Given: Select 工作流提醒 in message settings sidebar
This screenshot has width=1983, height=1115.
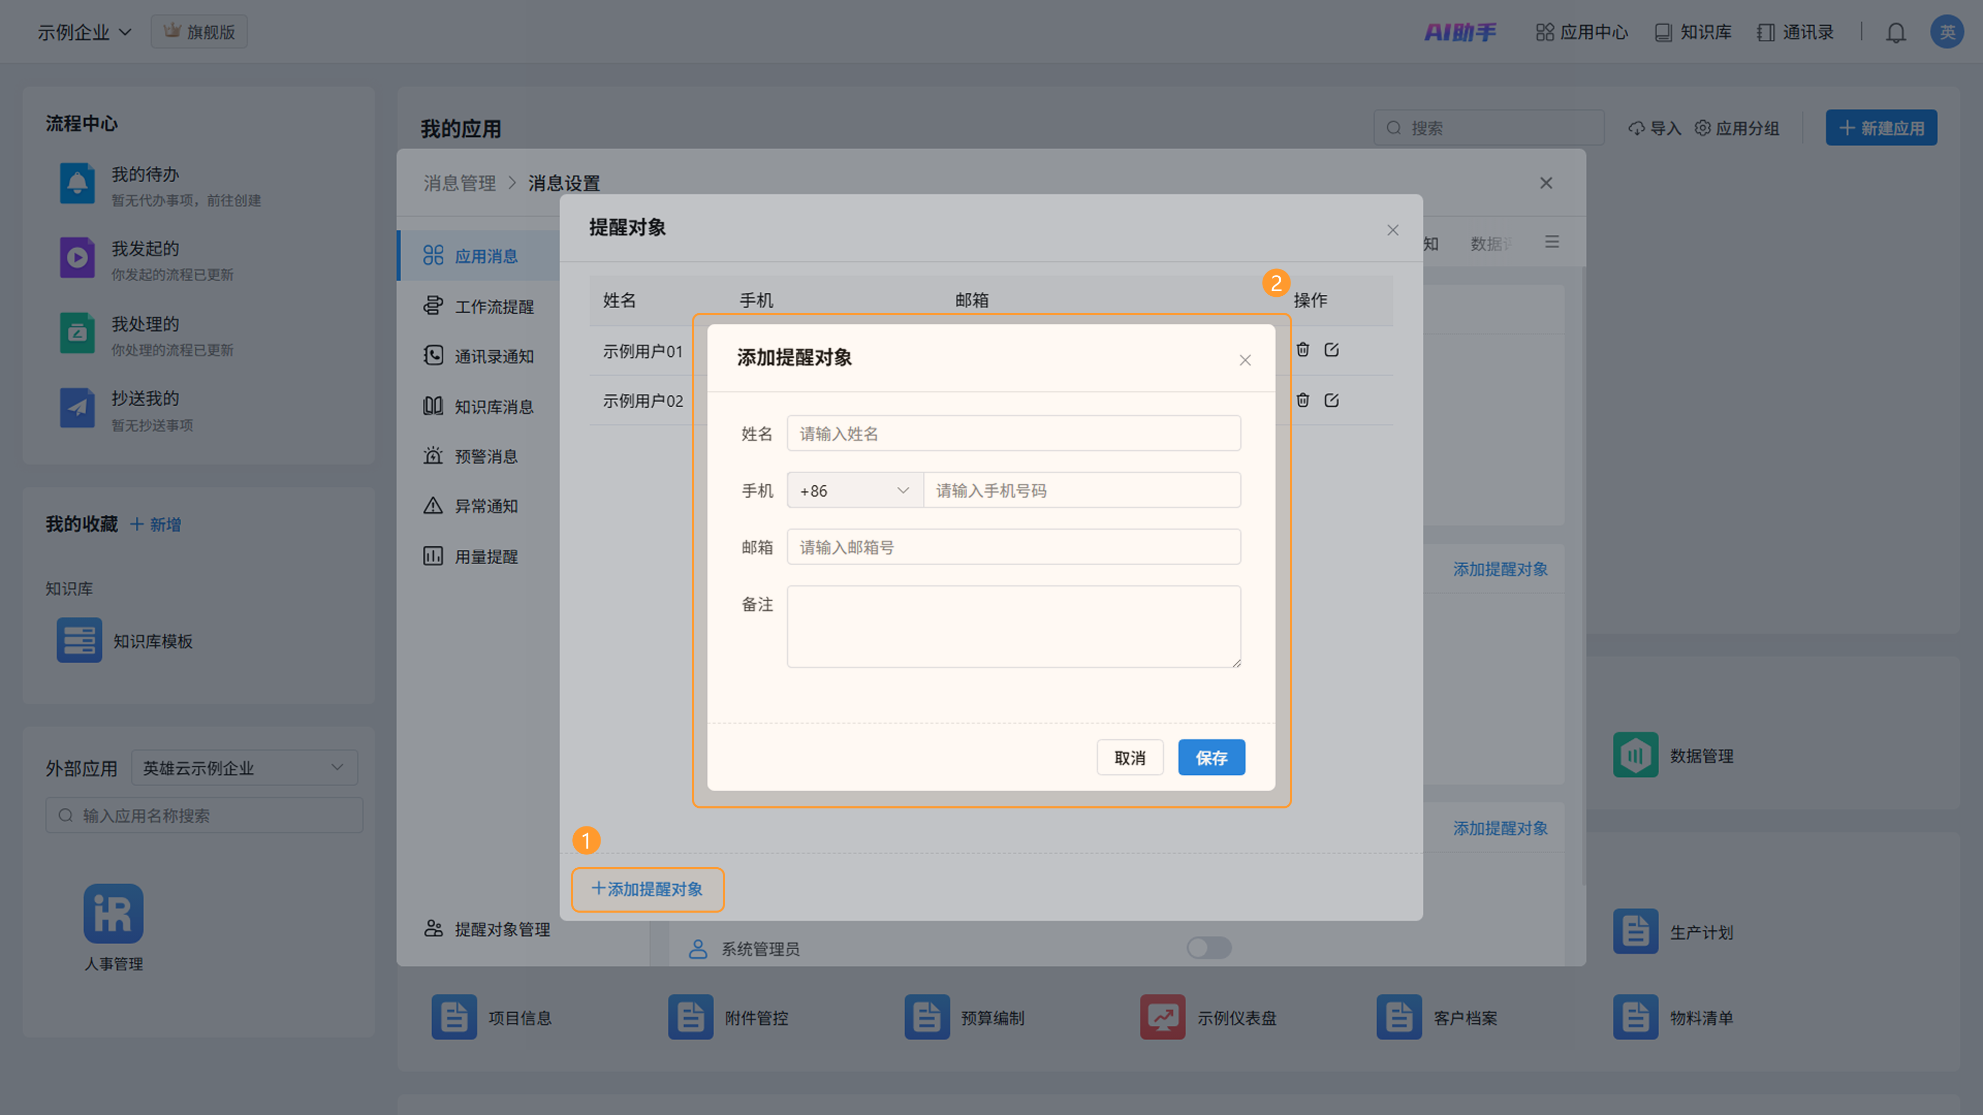Looking at the screenshot, I should (x=494, y=306).
